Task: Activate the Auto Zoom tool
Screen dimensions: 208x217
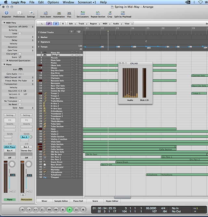Action: [x=45, y=14]
